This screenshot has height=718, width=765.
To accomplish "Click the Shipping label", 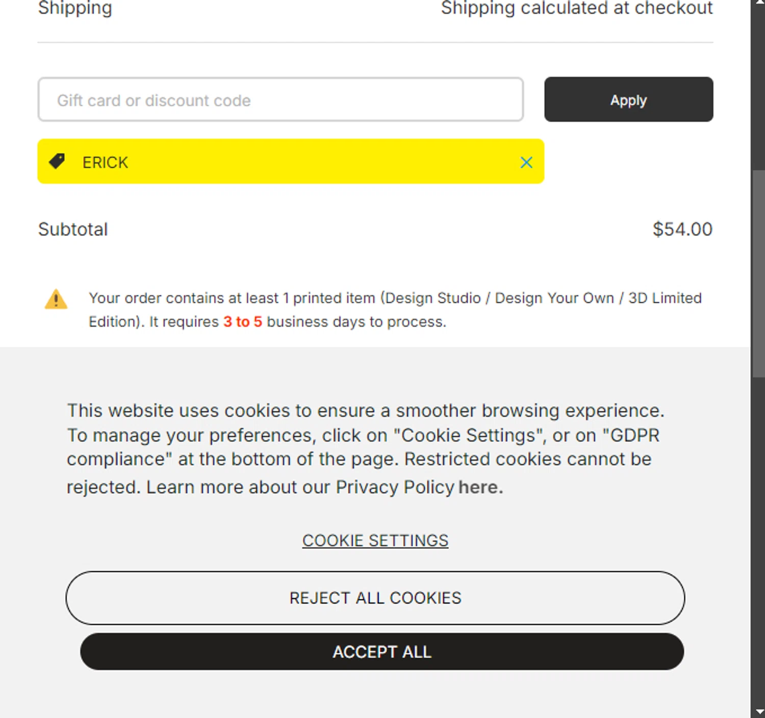I will [75, 8].
